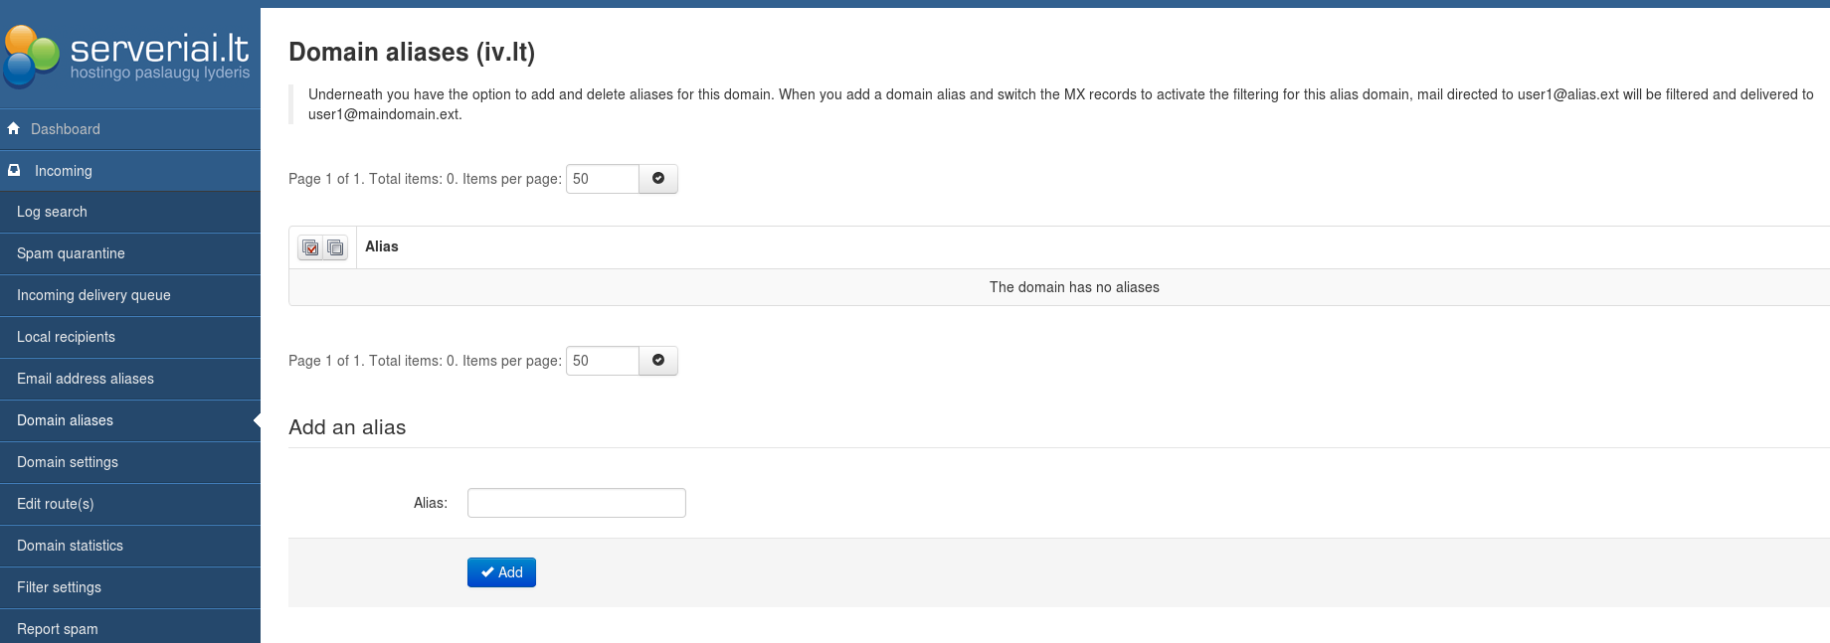Screen dimensions: 1830x643
Task: Select Edit route(s) menu item
Action: tap(56, 504)
